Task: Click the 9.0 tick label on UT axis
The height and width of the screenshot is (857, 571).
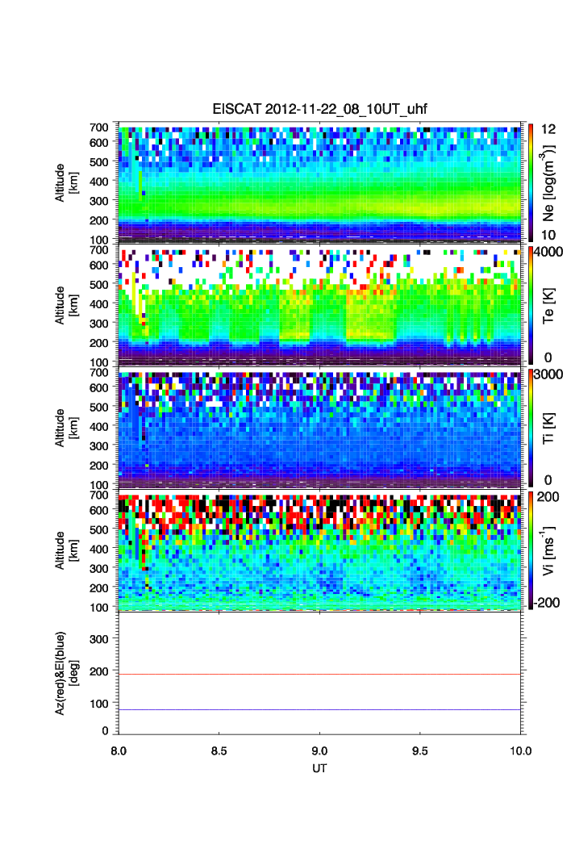Action: pyautogui.click(x=319, y=750)
